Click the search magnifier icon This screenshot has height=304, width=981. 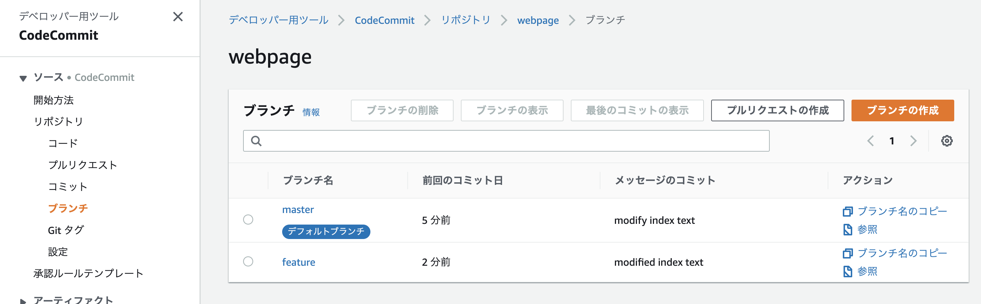pyautogui.click(x=256, y=141)
